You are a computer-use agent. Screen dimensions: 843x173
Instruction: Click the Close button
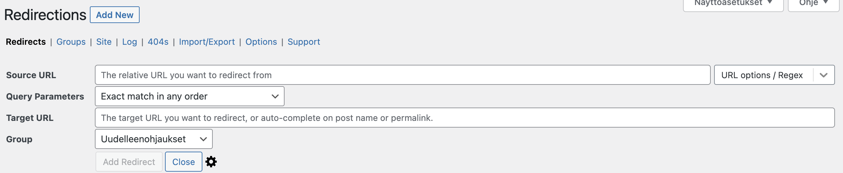click(x=184, y=162)
